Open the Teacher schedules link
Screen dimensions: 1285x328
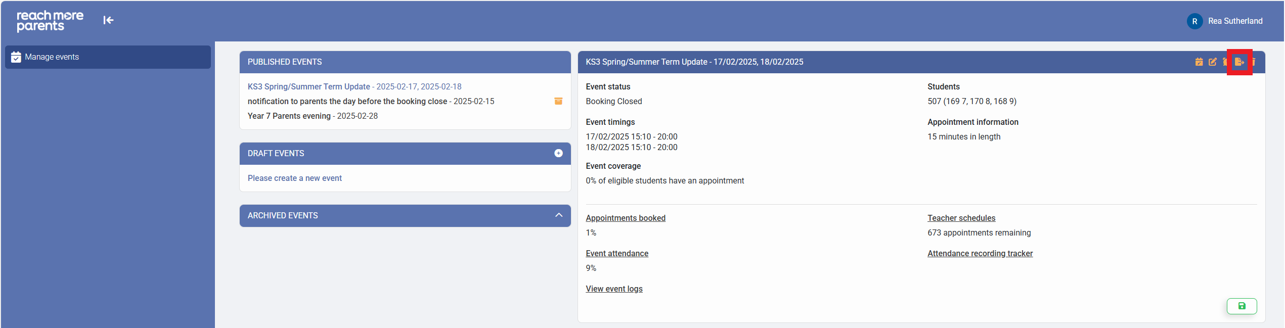coord(961,218)
